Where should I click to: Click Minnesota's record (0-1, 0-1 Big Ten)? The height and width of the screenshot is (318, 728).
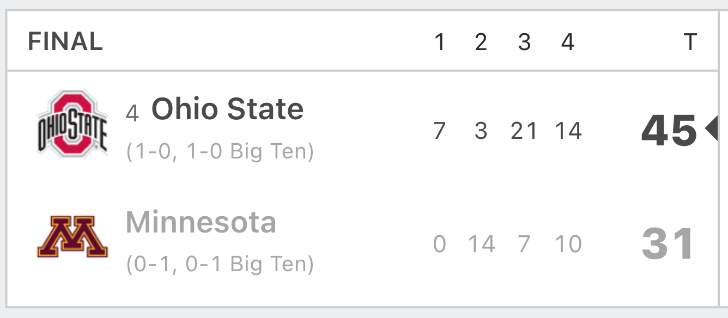220,265
